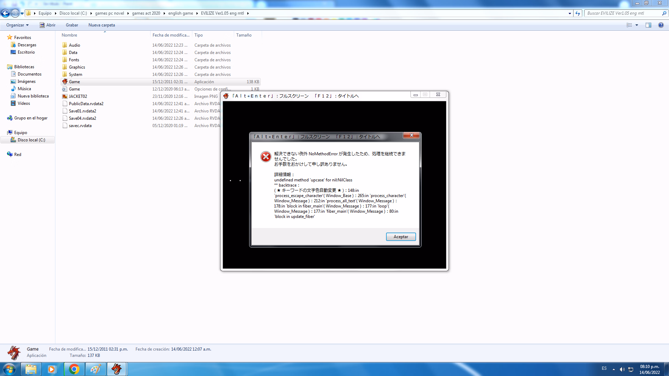669x376 pixels.
Task: Click the Chrome icon in the taskbar
Action: point(74,369)
